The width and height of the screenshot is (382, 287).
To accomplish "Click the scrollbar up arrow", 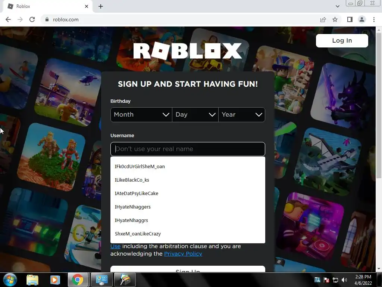I will pos(379,30).
